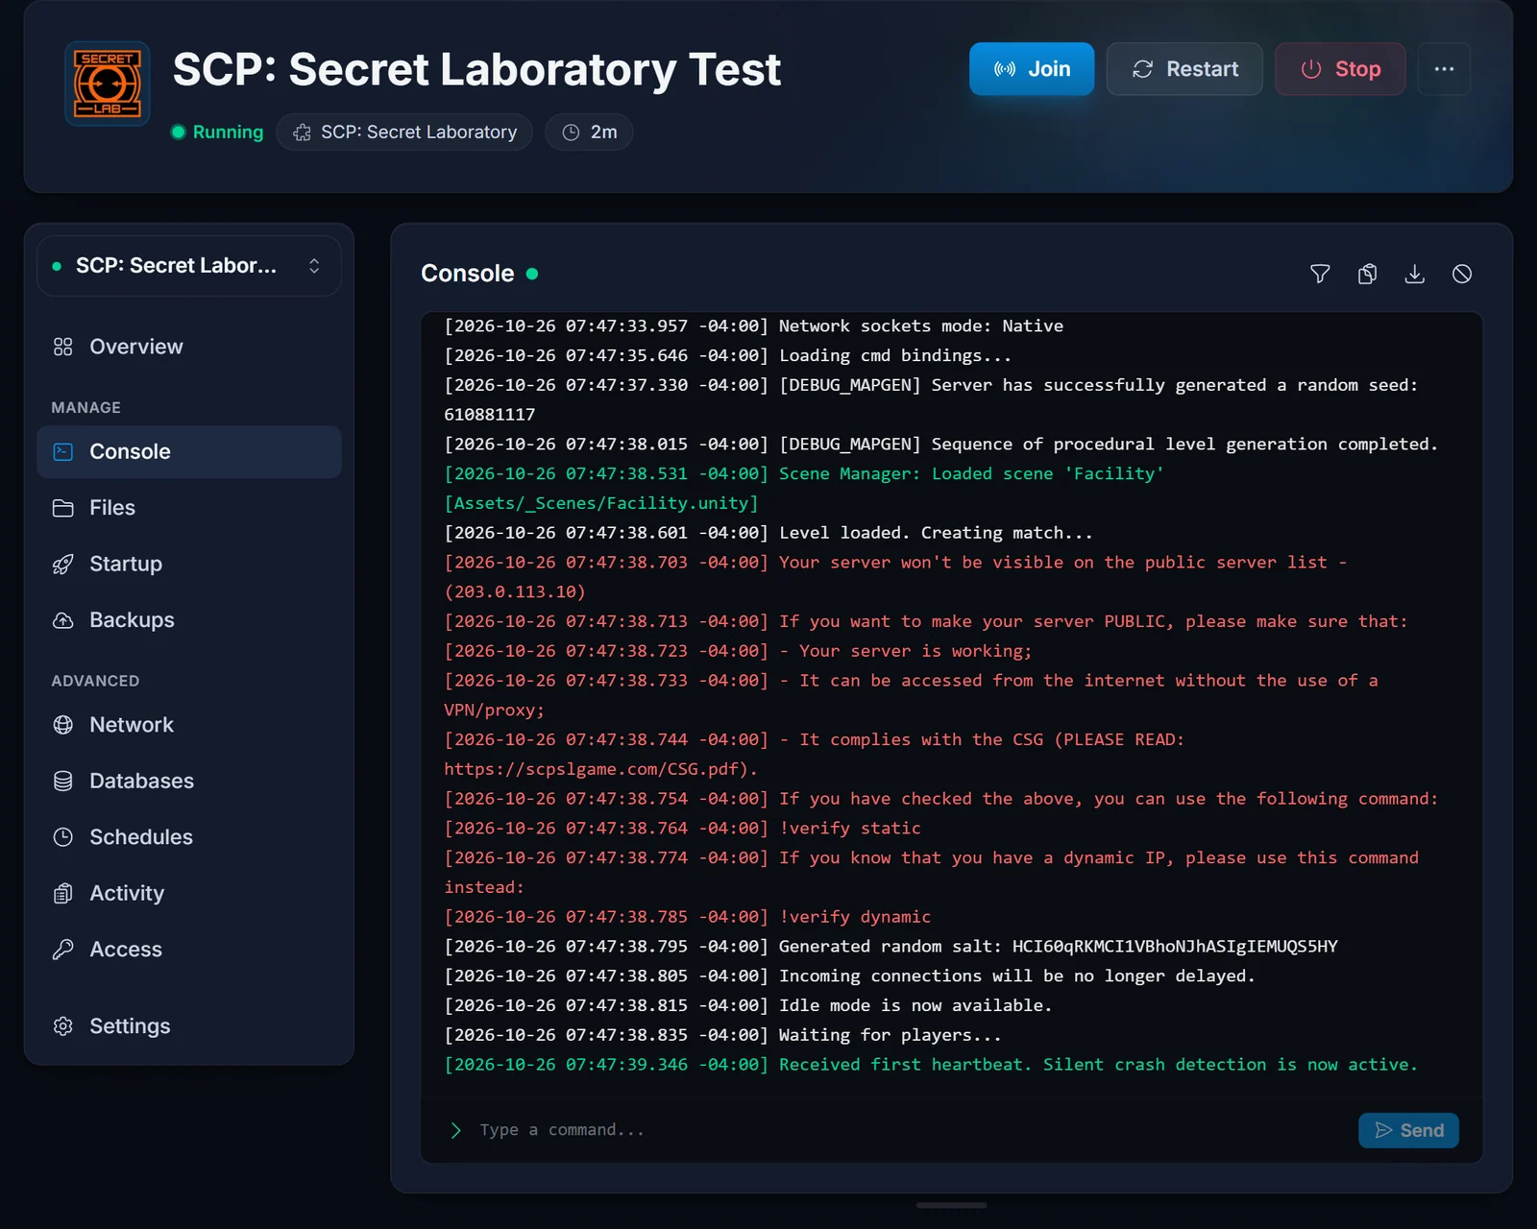Image resolution: width=1537 pixels, height=1229 pixels.
Task: Click the Secret Lab server logo
Action: click(108, 84)
